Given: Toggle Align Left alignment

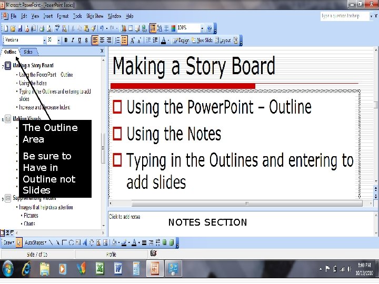Looking at the screenshot, I should pos(95,40).
